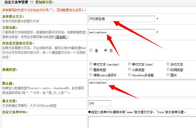Click the 数据类型 row label
Screen dimensions: 196x128
click(x=10, y=70)
